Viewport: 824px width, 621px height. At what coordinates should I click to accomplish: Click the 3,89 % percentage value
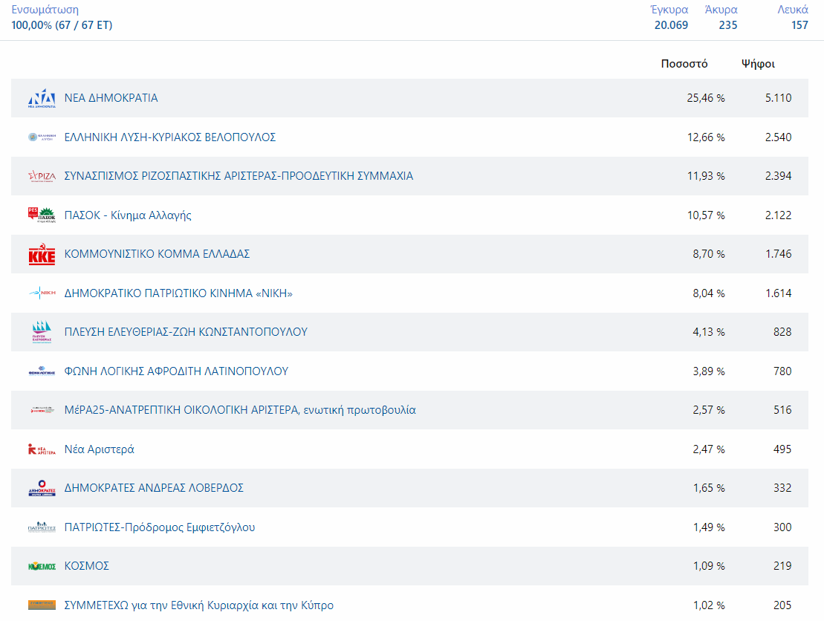709,371
